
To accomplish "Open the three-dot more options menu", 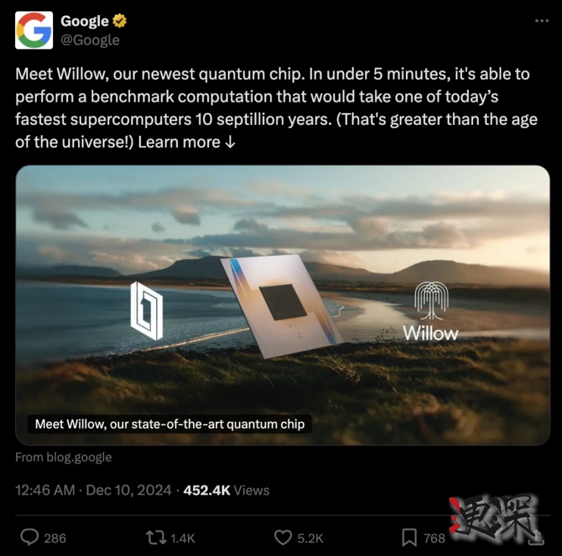I will (x=541, y=21).
